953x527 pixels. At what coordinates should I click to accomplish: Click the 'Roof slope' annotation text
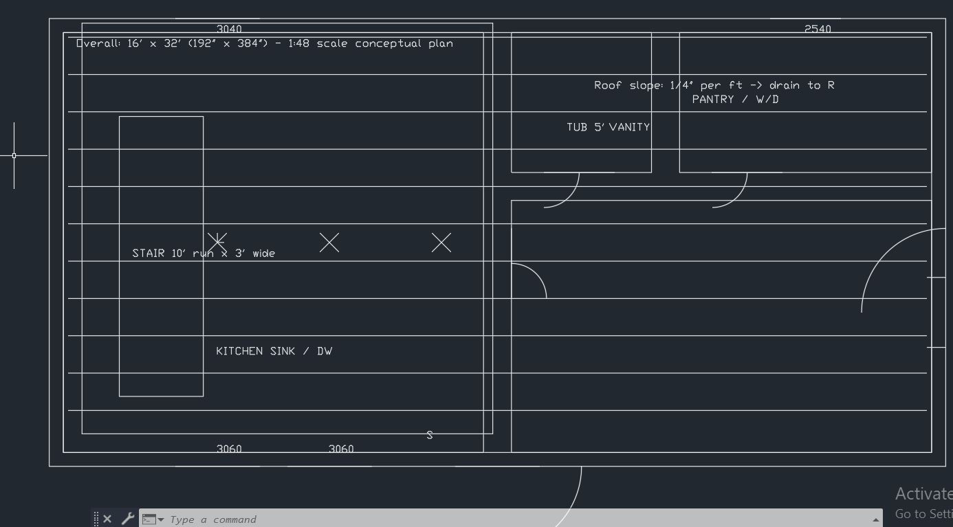714,85
